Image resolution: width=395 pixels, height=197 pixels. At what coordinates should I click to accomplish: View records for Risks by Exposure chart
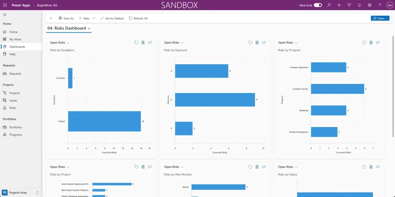pyautogui.click(x=257, y=43)
